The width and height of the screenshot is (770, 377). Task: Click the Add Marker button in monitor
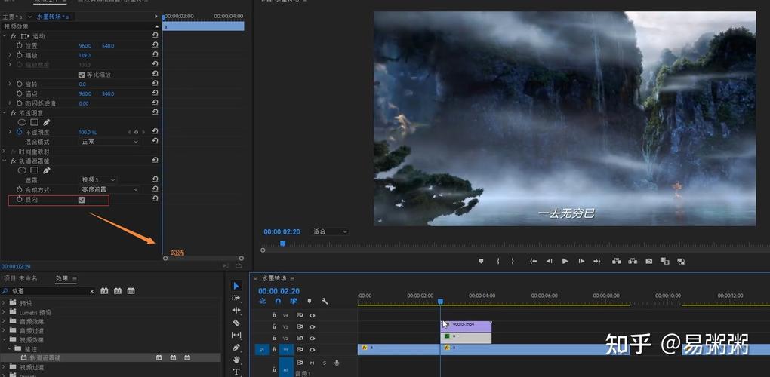[x=482, y=262]
